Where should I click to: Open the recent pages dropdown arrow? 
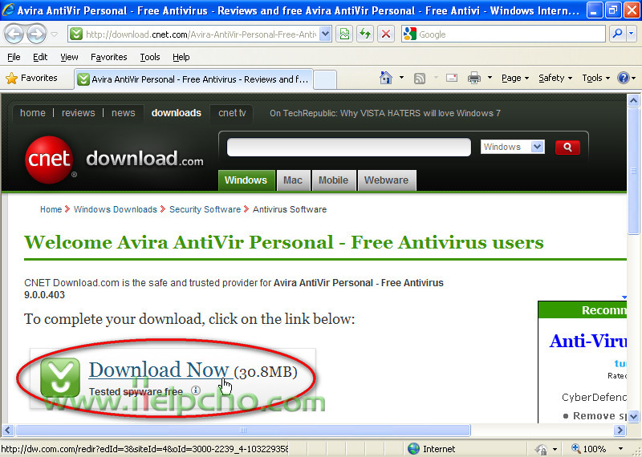point(54,34)
